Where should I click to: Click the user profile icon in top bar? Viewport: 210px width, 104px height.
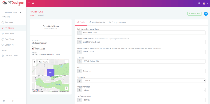pos(199,3)
